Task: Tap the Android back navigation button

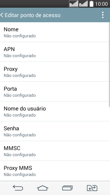Action: click(18, 188)
